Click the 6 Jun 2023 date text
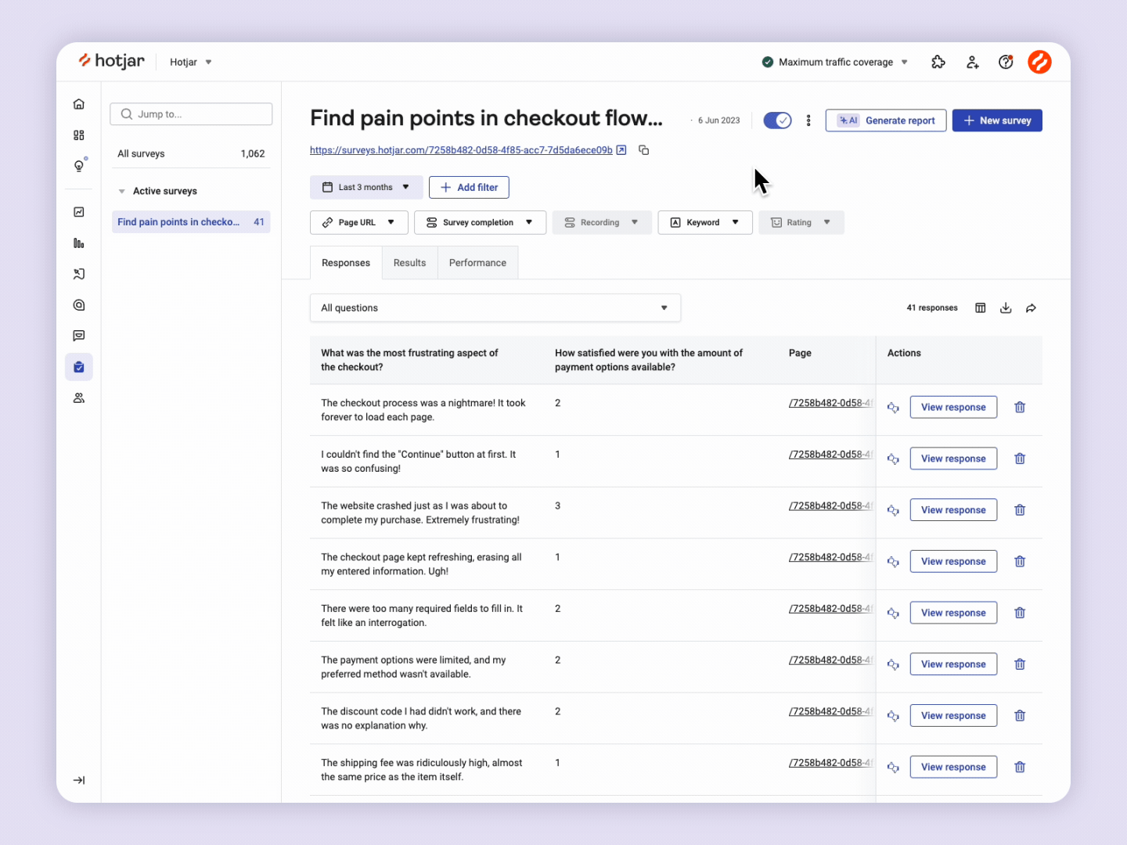Screen dimensions: 1127x845 pos(718,120)
